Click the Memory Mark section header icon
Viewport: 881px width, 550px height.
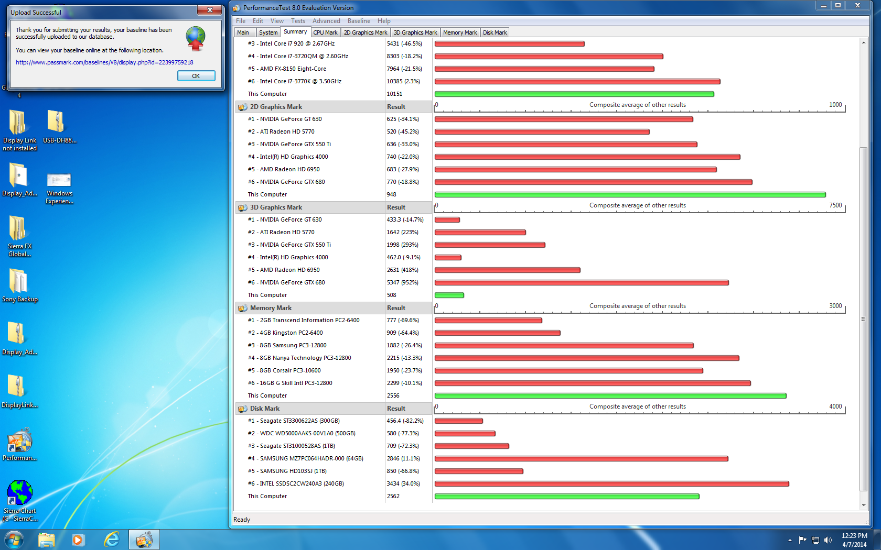[242, 308]
